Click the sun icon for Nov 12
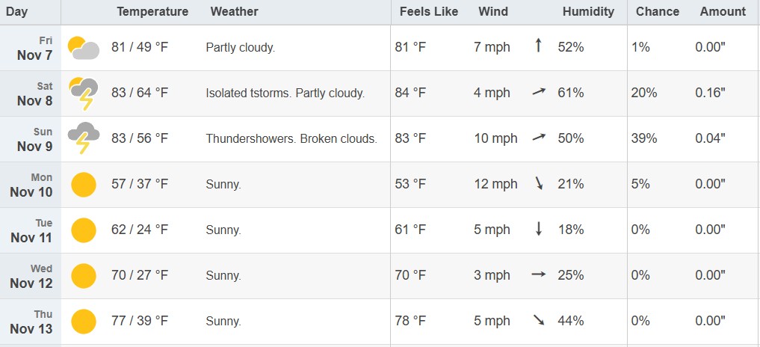The width and height of the screenshot is (760, 347). [x=84, y=275]
